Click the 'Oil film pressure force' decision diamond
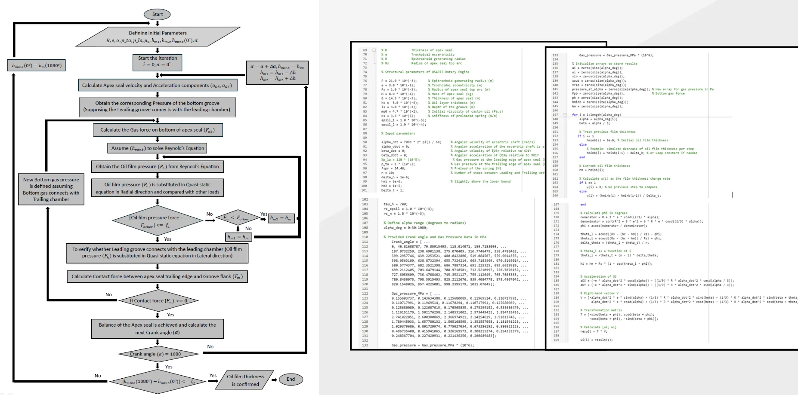This screenshot has height=395, width=798. (x=157, y=220)
